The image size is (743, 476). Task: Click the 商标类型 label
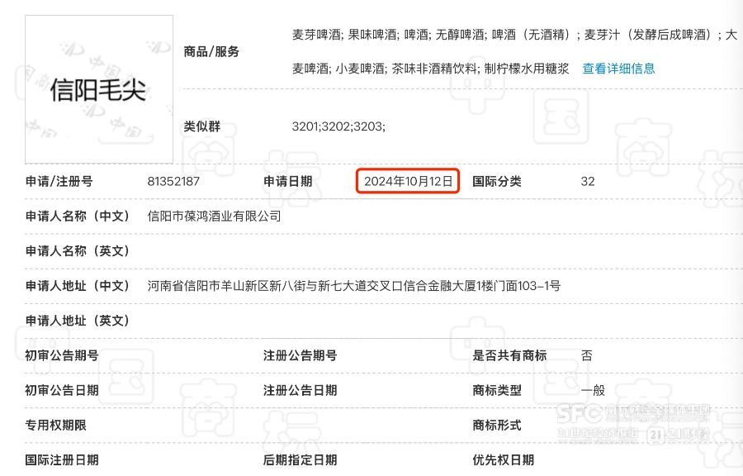coord(497,391)
